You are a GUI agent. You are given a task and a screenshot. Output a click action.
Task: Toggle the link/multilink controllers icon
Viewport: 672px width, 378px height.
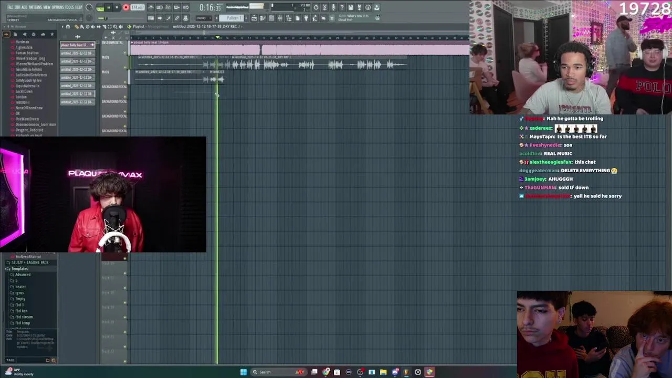[177, 18]
